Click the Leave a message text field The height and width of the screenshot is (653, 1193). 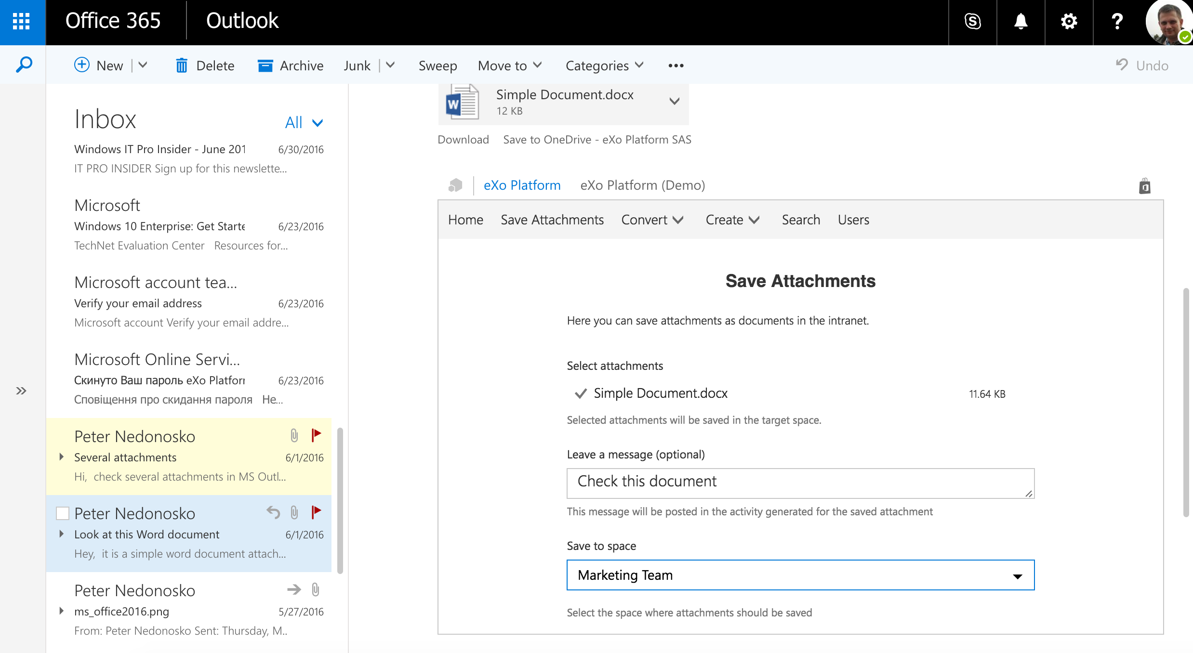[800, 483]
